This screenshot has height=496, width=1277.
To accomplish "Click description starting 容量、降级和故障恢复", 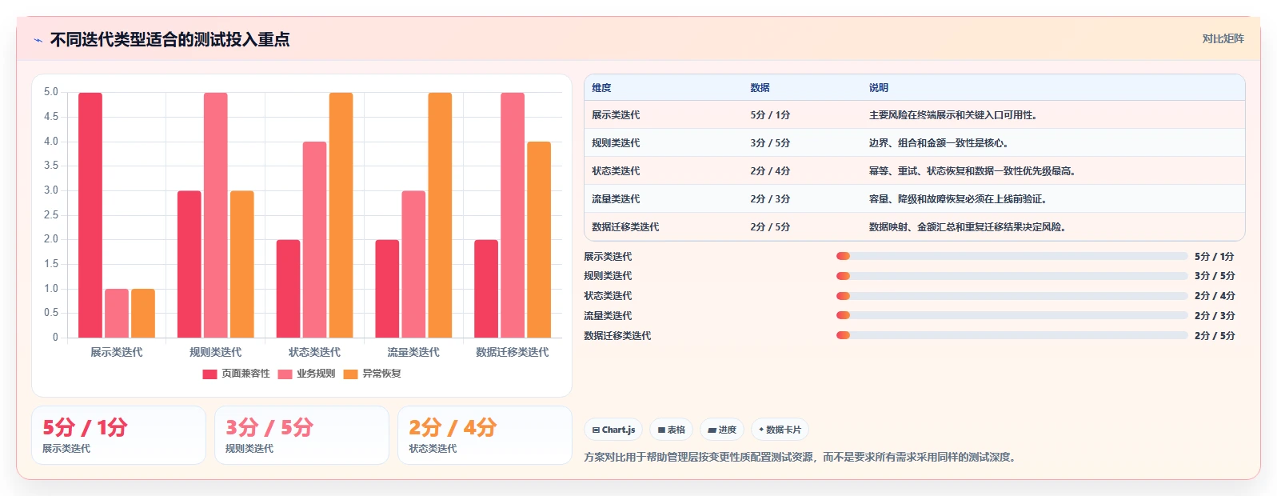I will tap(958, 199).
